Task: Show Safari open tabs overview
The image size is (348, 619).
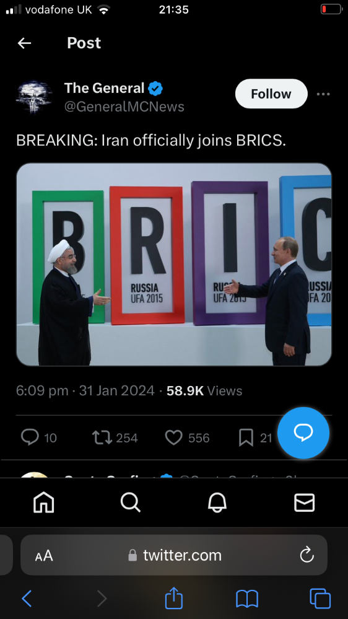Action: pyautogui.click(x=320, y=599)
